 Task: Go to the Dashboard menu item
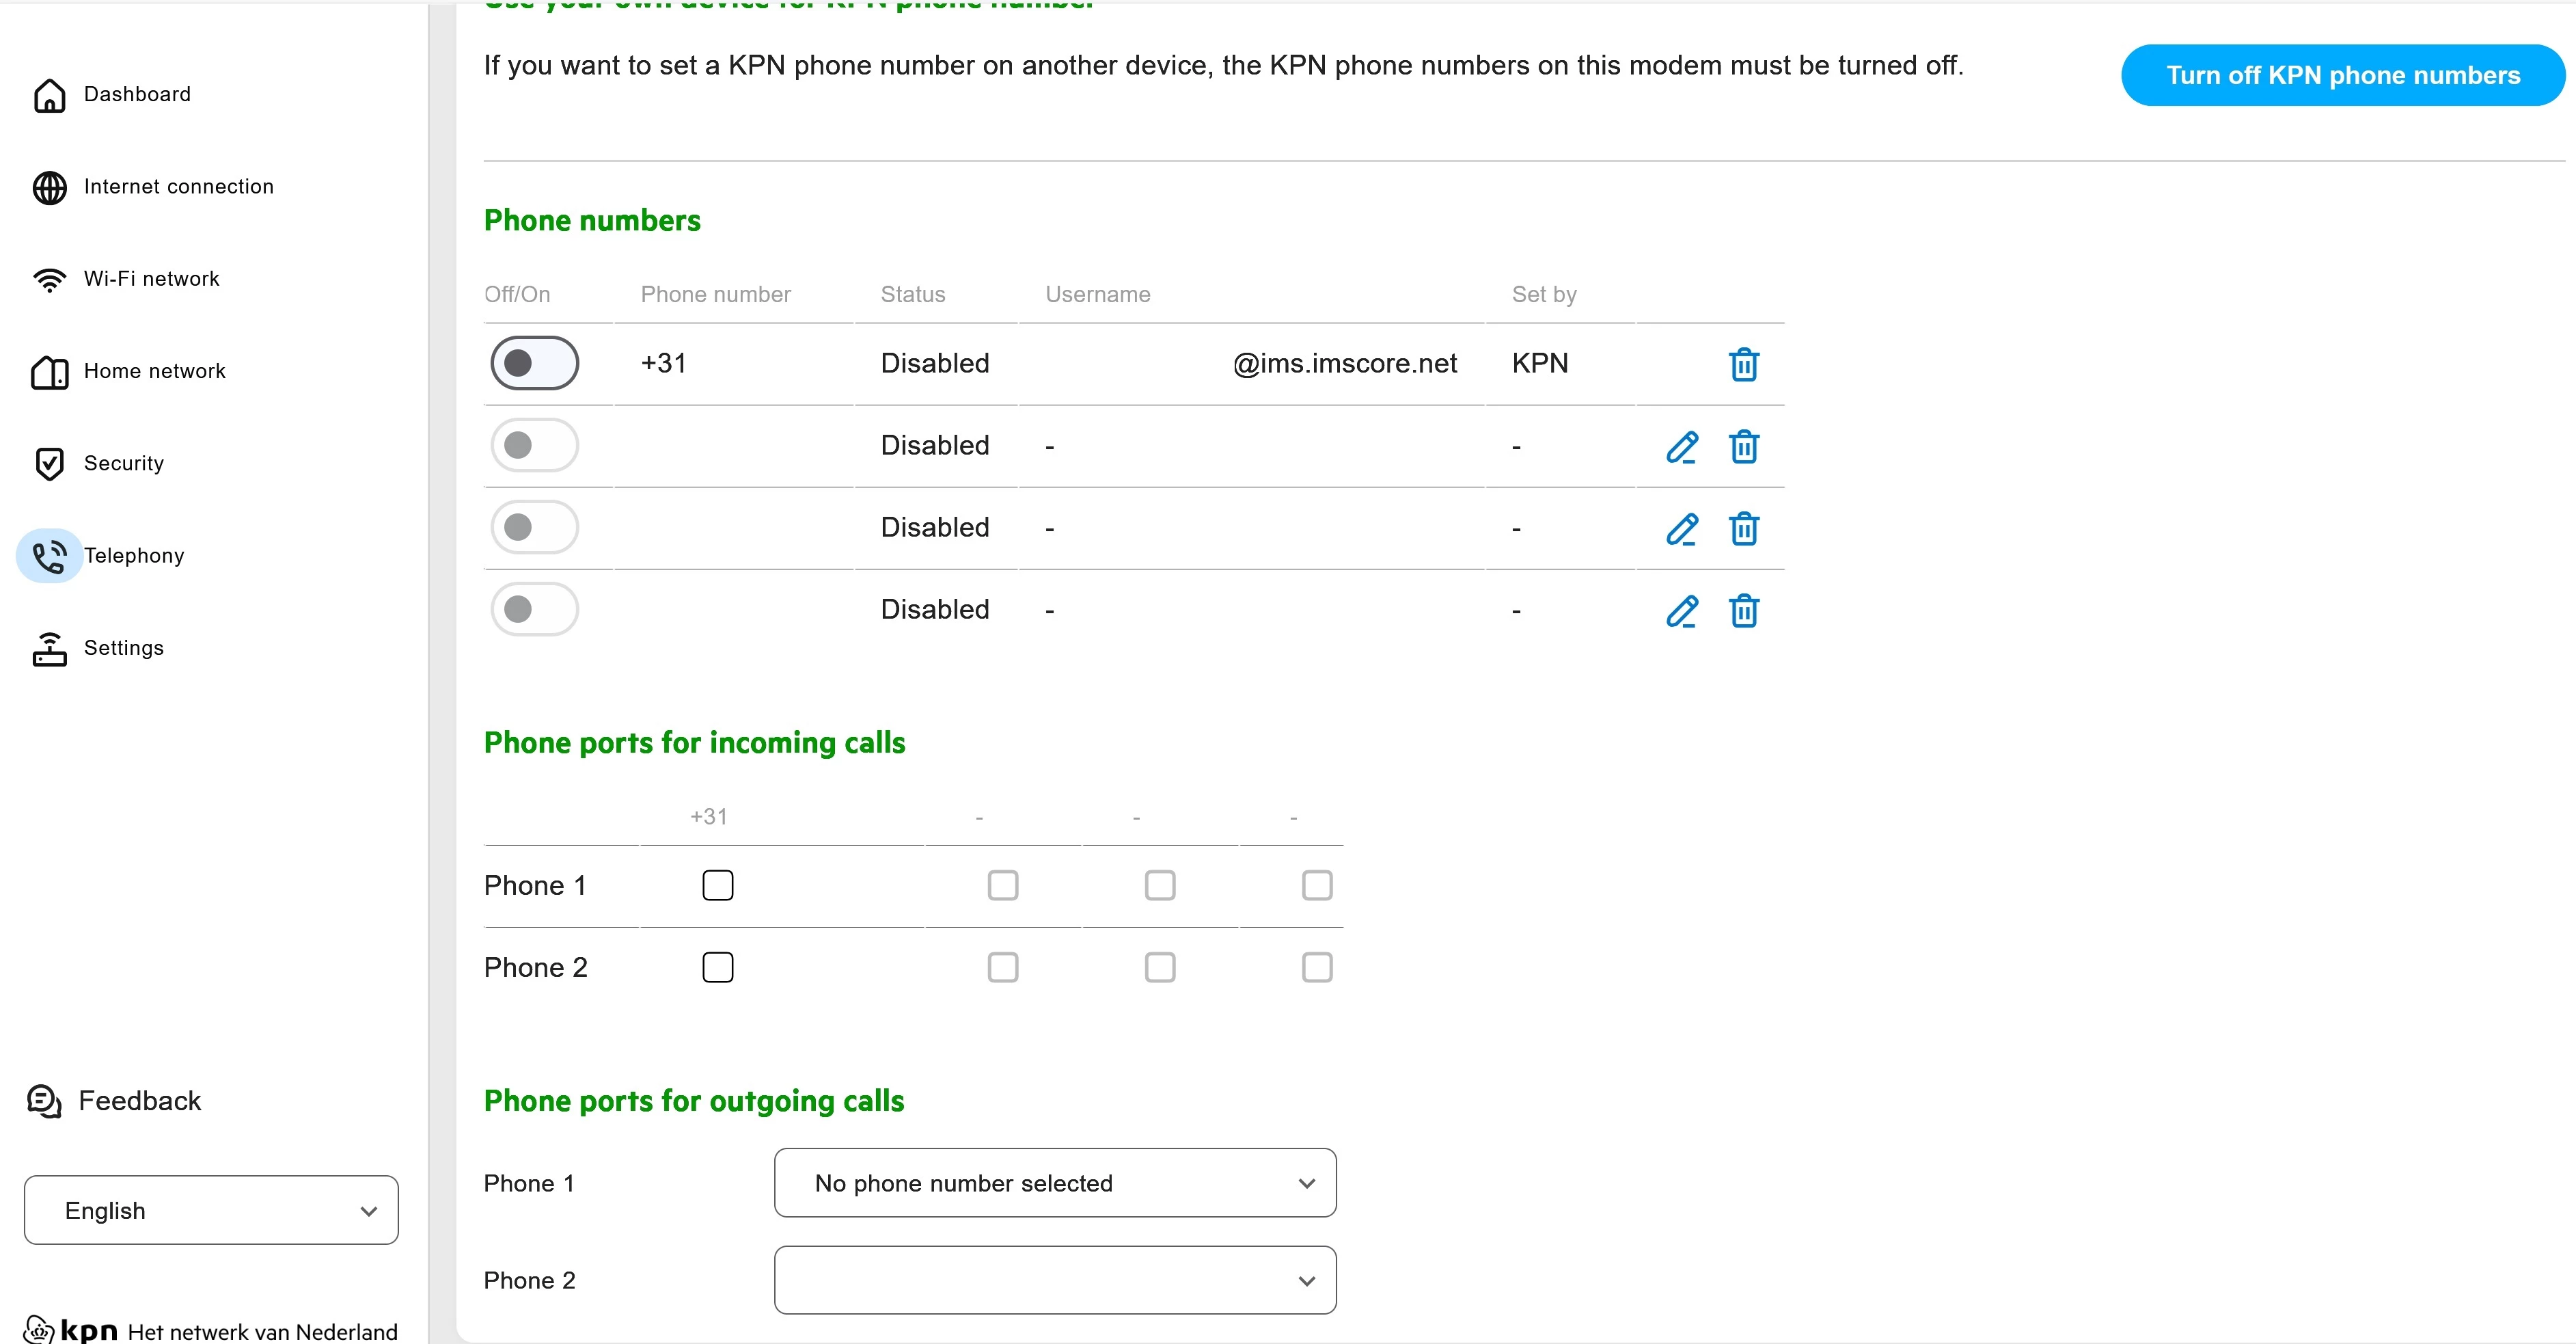click(137, 94)
